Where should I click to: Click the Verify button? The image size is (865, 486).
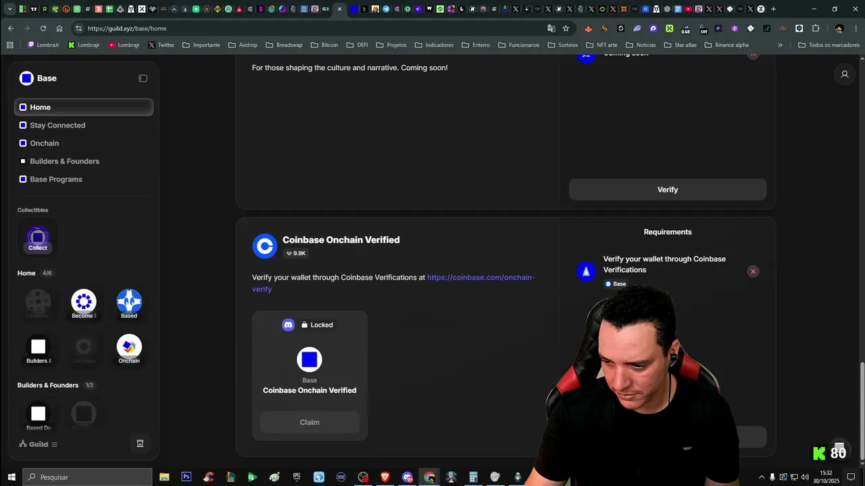[x=668, y=190]
